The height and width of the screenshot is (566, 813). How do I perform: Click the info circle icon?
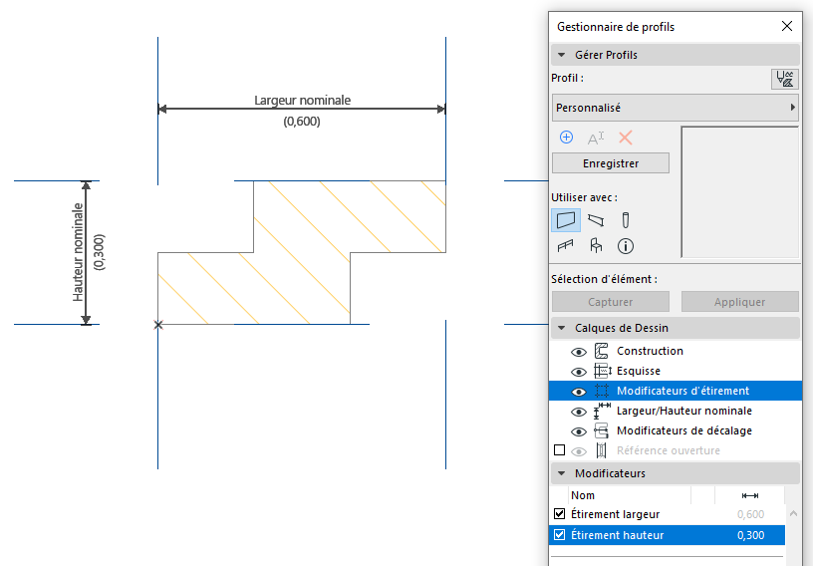pyautogui.click(x=626, y=246)
